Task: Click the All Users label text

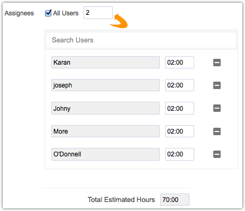Action: [66, 13]
